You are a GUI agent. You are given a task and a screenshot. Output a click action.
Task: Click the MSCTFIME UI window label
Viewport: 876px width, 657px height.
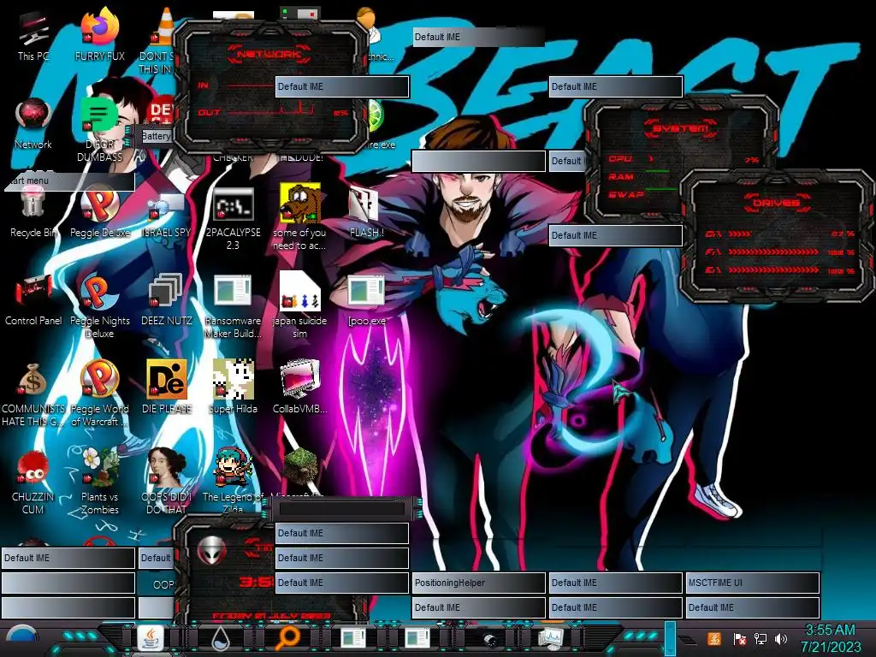pos(752,583)
